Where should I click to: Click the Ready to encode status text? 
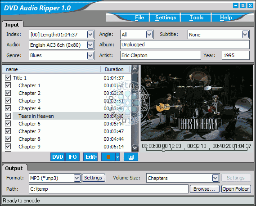click(x=22, y=201)
